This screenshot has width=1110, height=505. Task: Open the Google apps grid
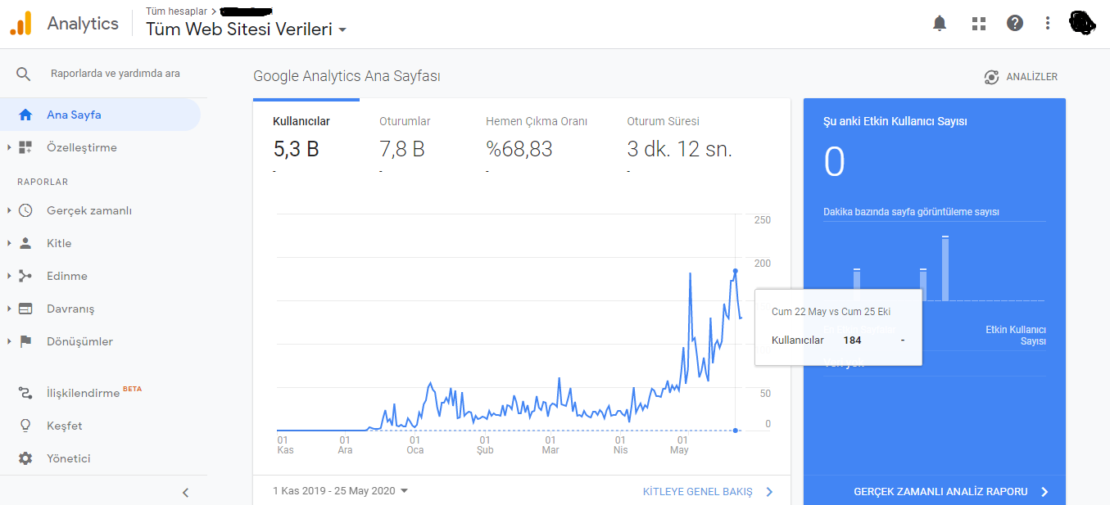978,24
